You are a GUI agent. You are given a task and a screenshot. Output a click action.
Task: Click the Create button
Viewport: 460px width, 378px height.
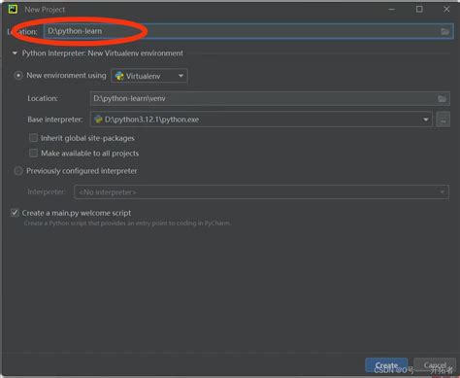click(x=386, y=365)
